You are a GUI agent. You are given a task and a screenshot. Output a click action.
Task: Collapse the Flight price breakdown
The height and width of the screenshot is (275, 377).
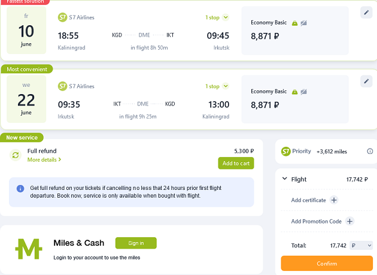coord(284,179)
